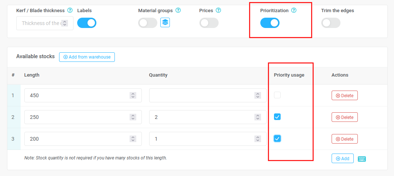This screenshot has height=176, width=394.
Task: Check Priority usage for row 1
Action: 277,95
